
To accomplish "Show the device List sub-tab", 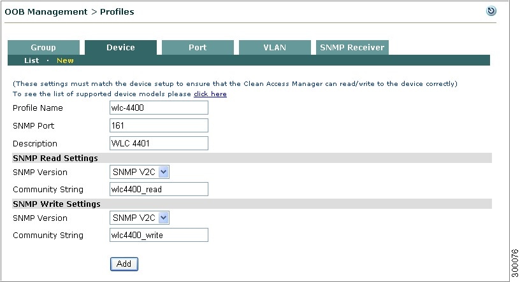I will coord(31,60).
